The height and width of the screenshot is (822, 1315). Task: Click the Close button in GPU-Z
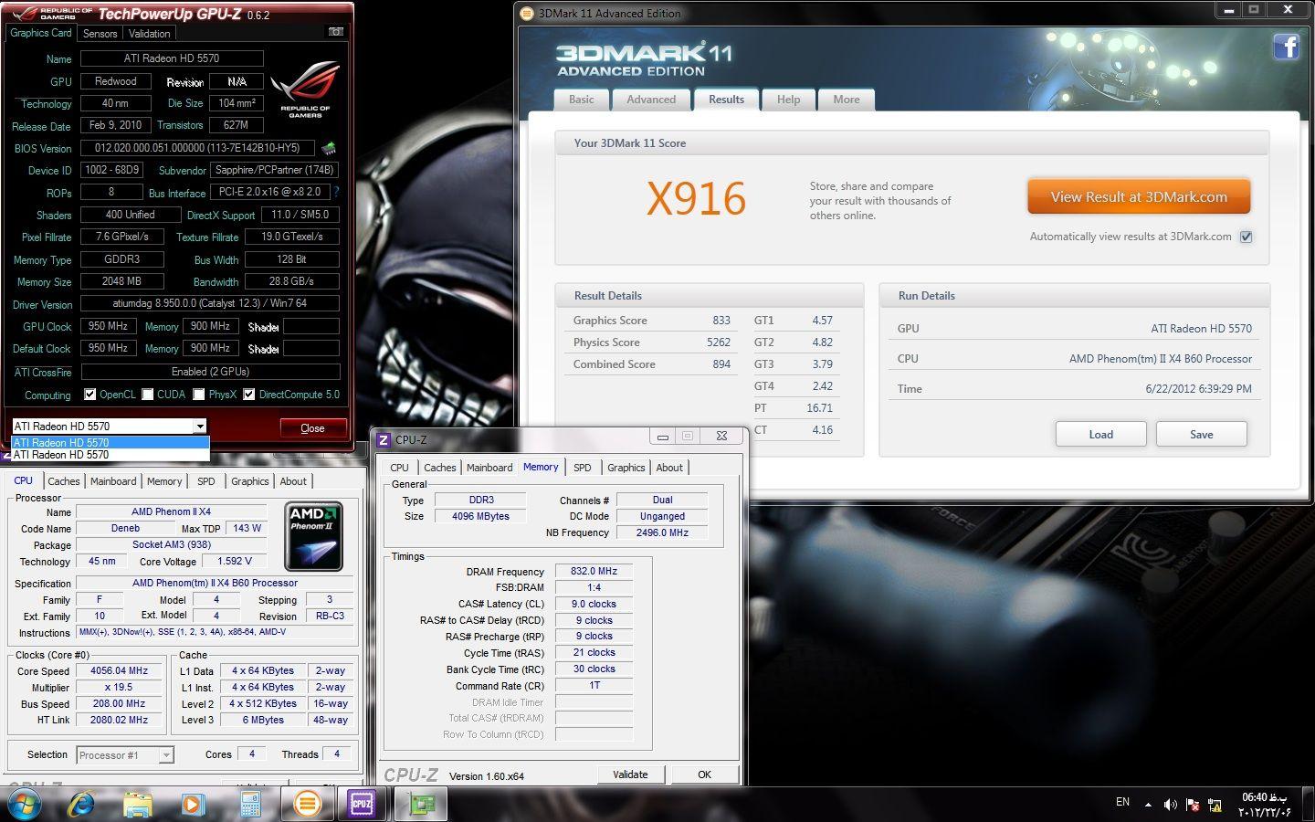pyautogui.click(x=313, y=428)
